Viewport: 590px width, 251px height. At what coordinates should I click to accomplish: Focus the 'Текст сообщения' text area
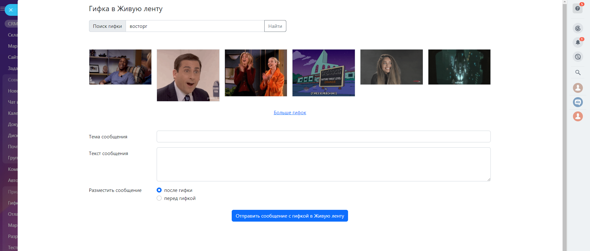coord(324,164)
